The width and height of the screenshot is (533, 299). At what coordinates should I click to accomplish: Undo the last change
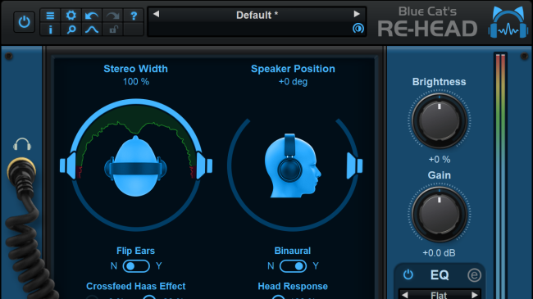tap(92, 16)
